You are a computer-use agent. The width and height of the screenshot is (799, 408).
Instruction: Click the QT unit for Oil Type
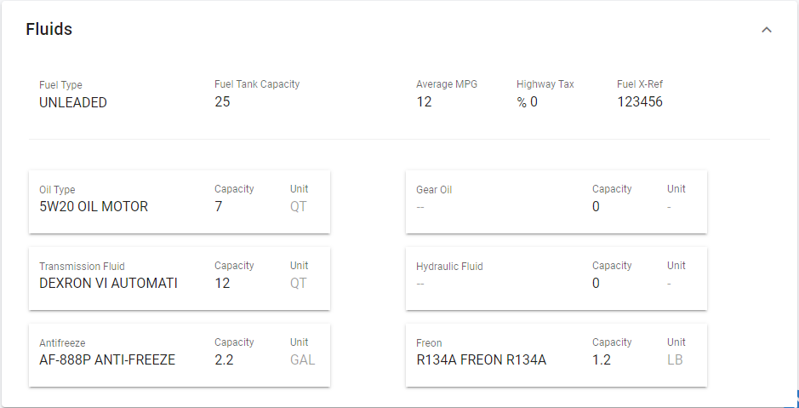click(x=298, y=207)
